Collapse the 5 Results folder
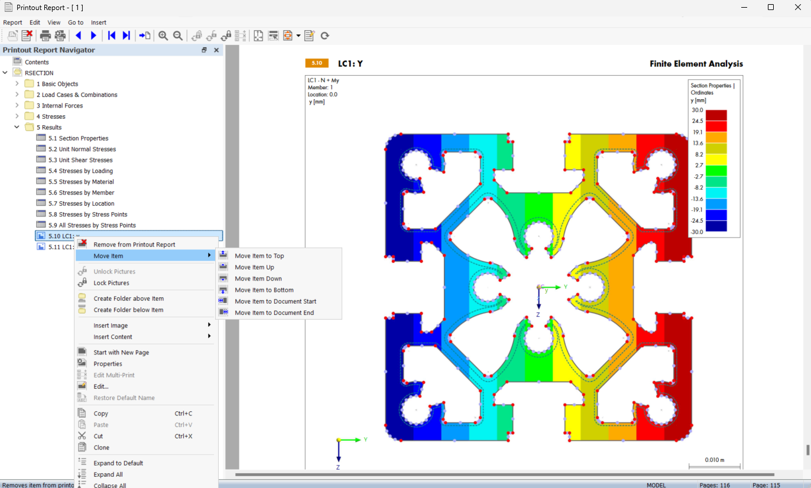 (x=17, y=127)
